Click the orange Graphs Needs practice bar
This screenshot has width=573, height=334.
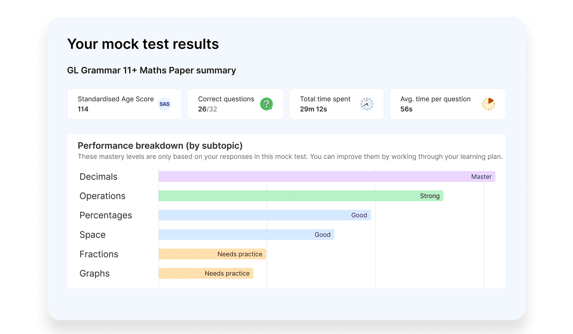click(206, 274)
